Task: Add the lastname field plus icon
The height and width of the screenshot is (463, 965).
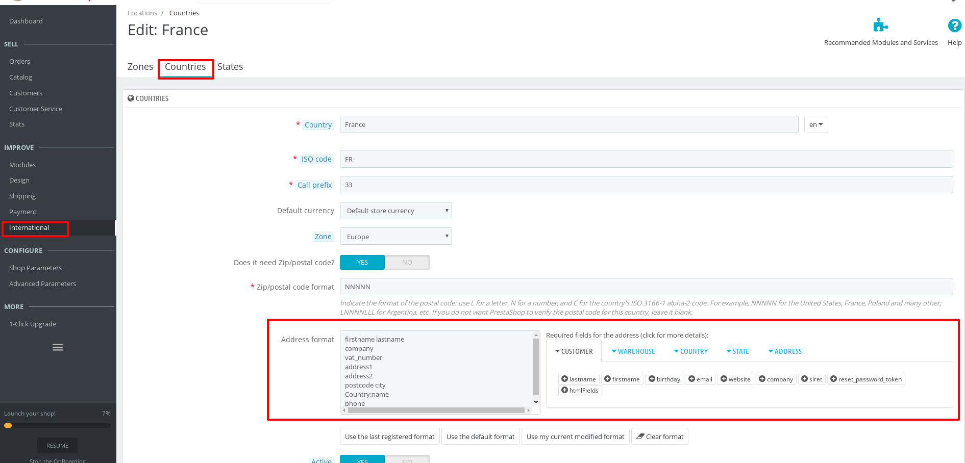Action: [x=564, y=379]
